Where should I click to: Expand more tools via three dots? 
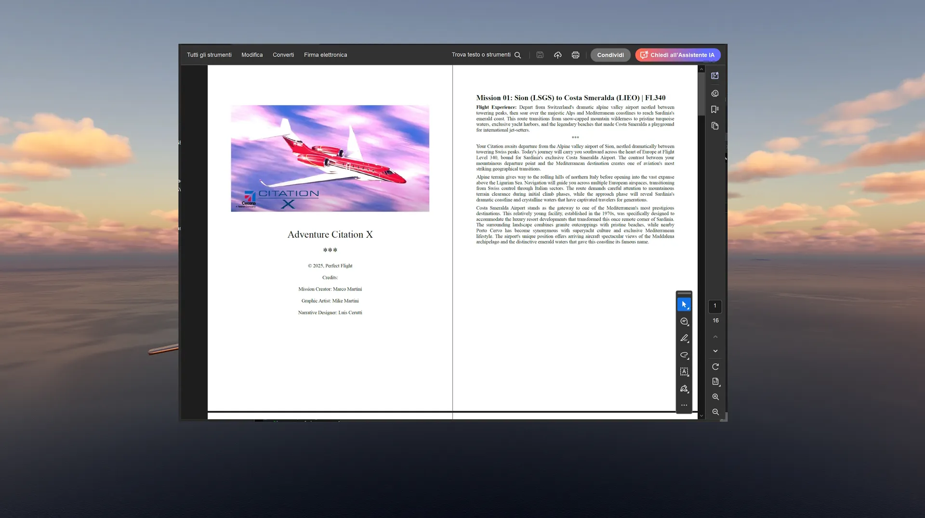(684, 405)
